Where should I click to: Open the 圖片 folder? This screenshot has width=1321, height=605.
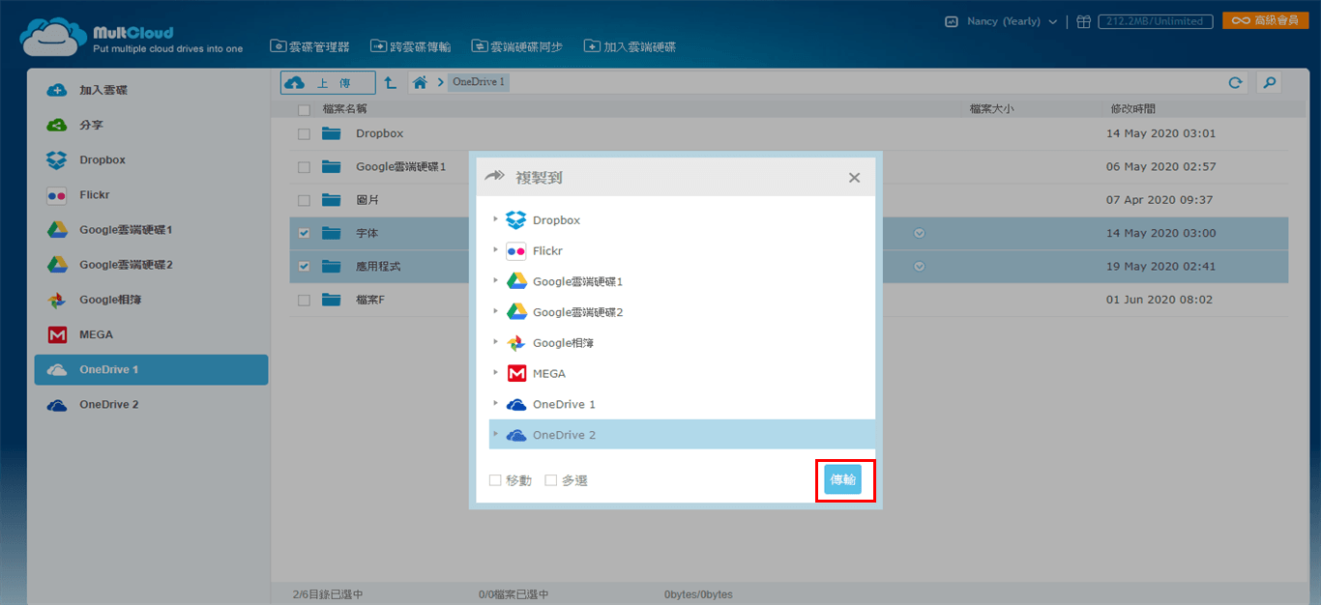pos(367,200)
